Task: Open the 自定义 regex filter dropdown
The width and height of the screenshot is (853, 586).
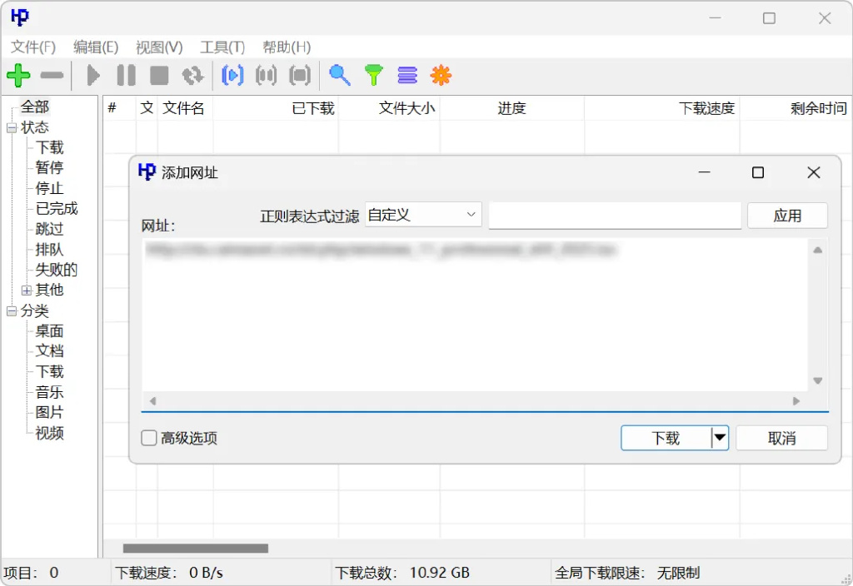Action: pyautogui.click(x=423, y=215)
